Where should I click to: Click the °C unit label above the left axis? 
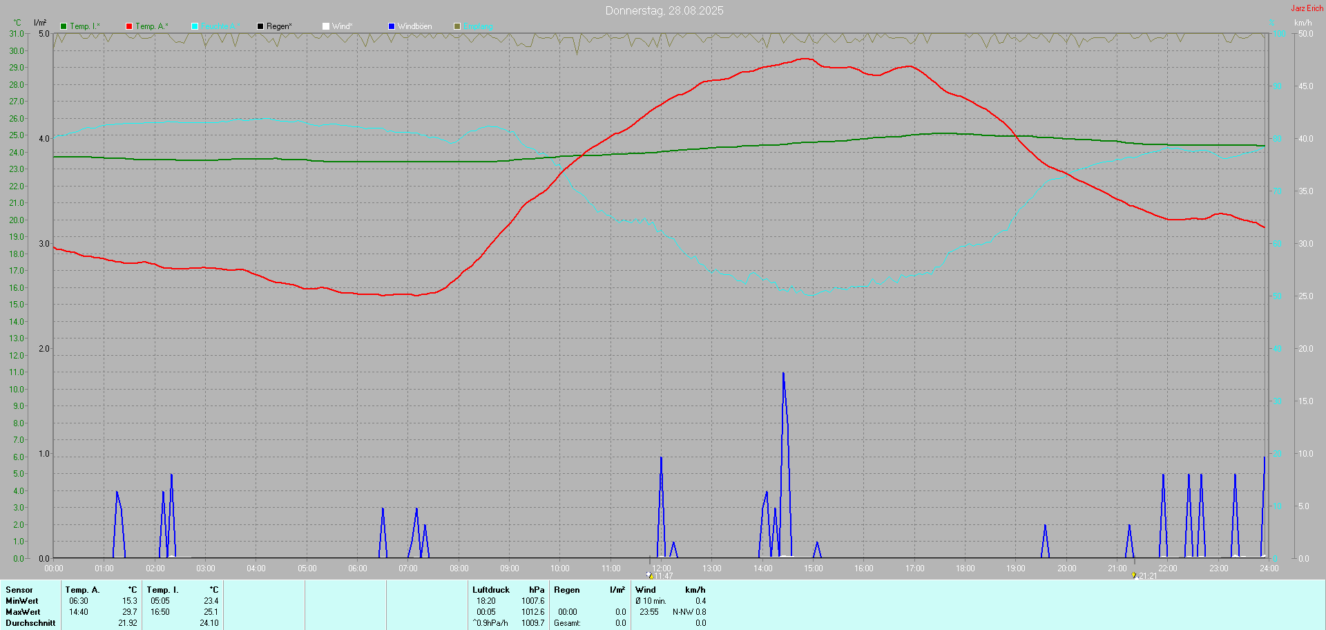point(17,23)
